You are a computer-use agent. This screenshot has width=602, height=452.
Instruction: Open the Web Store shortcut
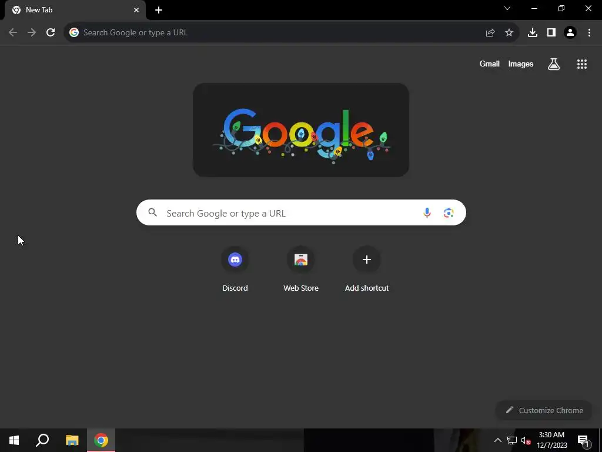click(301, 270)
